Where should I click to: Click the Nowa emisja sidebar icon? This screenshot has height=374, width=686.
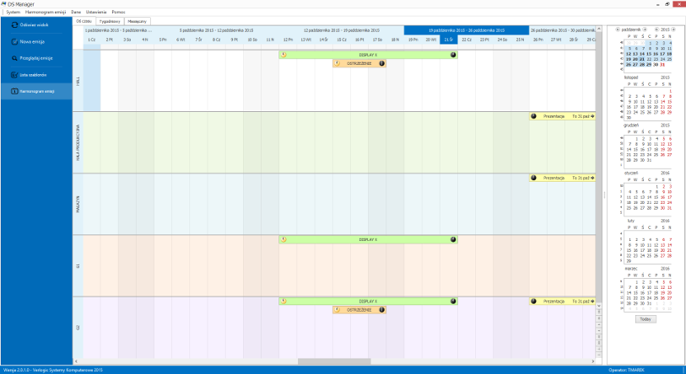click(x=14, y=41)
